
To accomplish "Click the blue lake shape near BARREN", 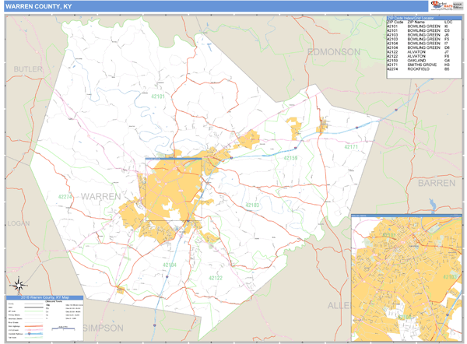I will [432, 205].
